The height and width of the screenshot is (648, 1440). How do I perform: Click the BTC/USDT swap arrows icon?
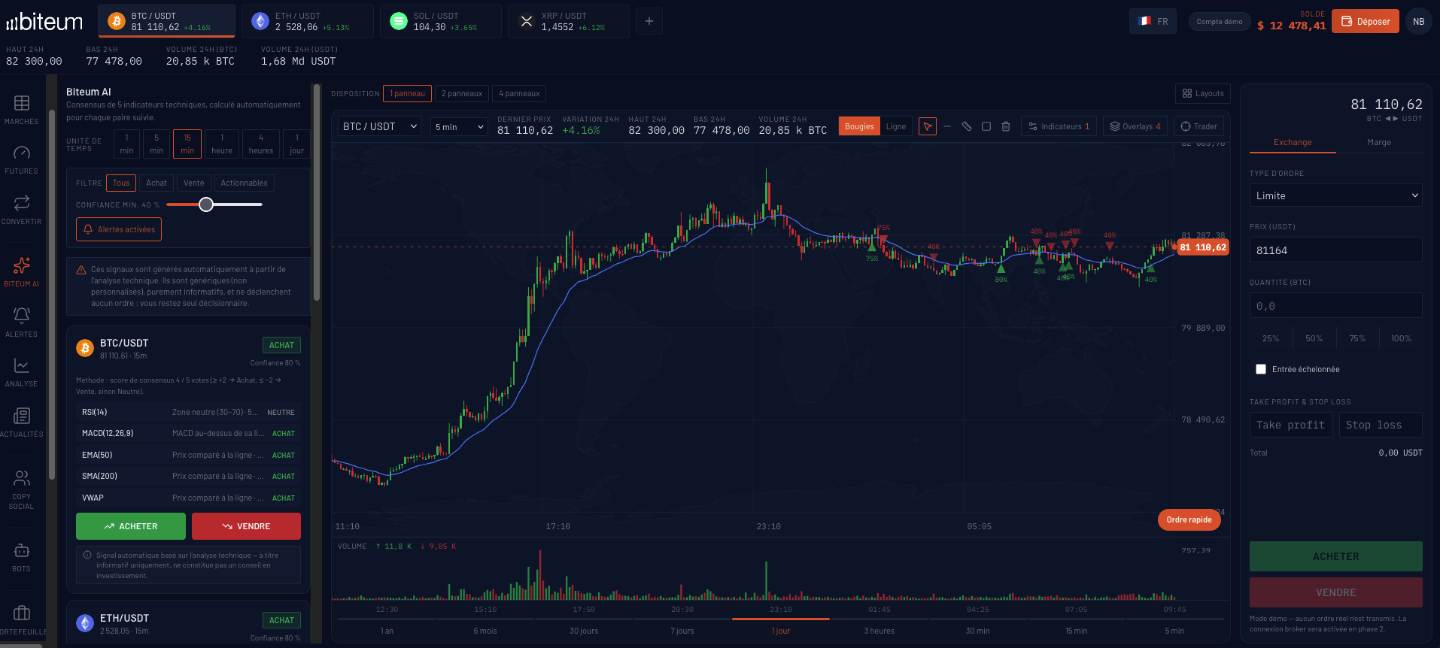1392,119
